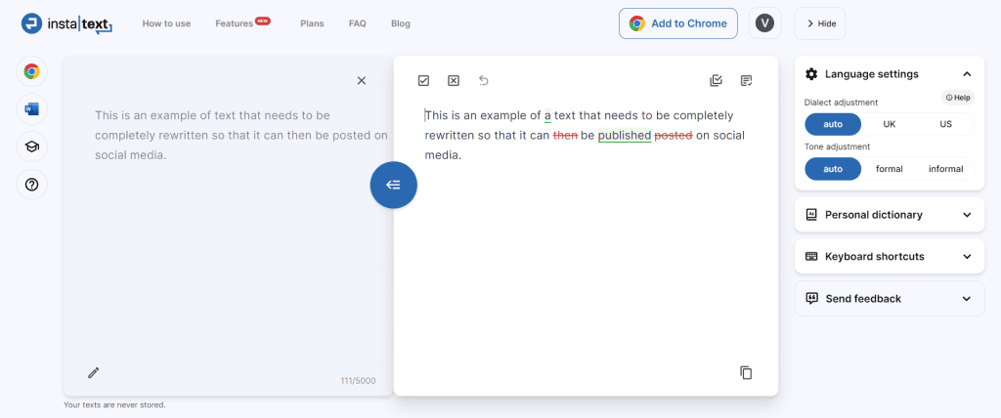Open the Chrome extension sidebar icon

tap(32, 71)
